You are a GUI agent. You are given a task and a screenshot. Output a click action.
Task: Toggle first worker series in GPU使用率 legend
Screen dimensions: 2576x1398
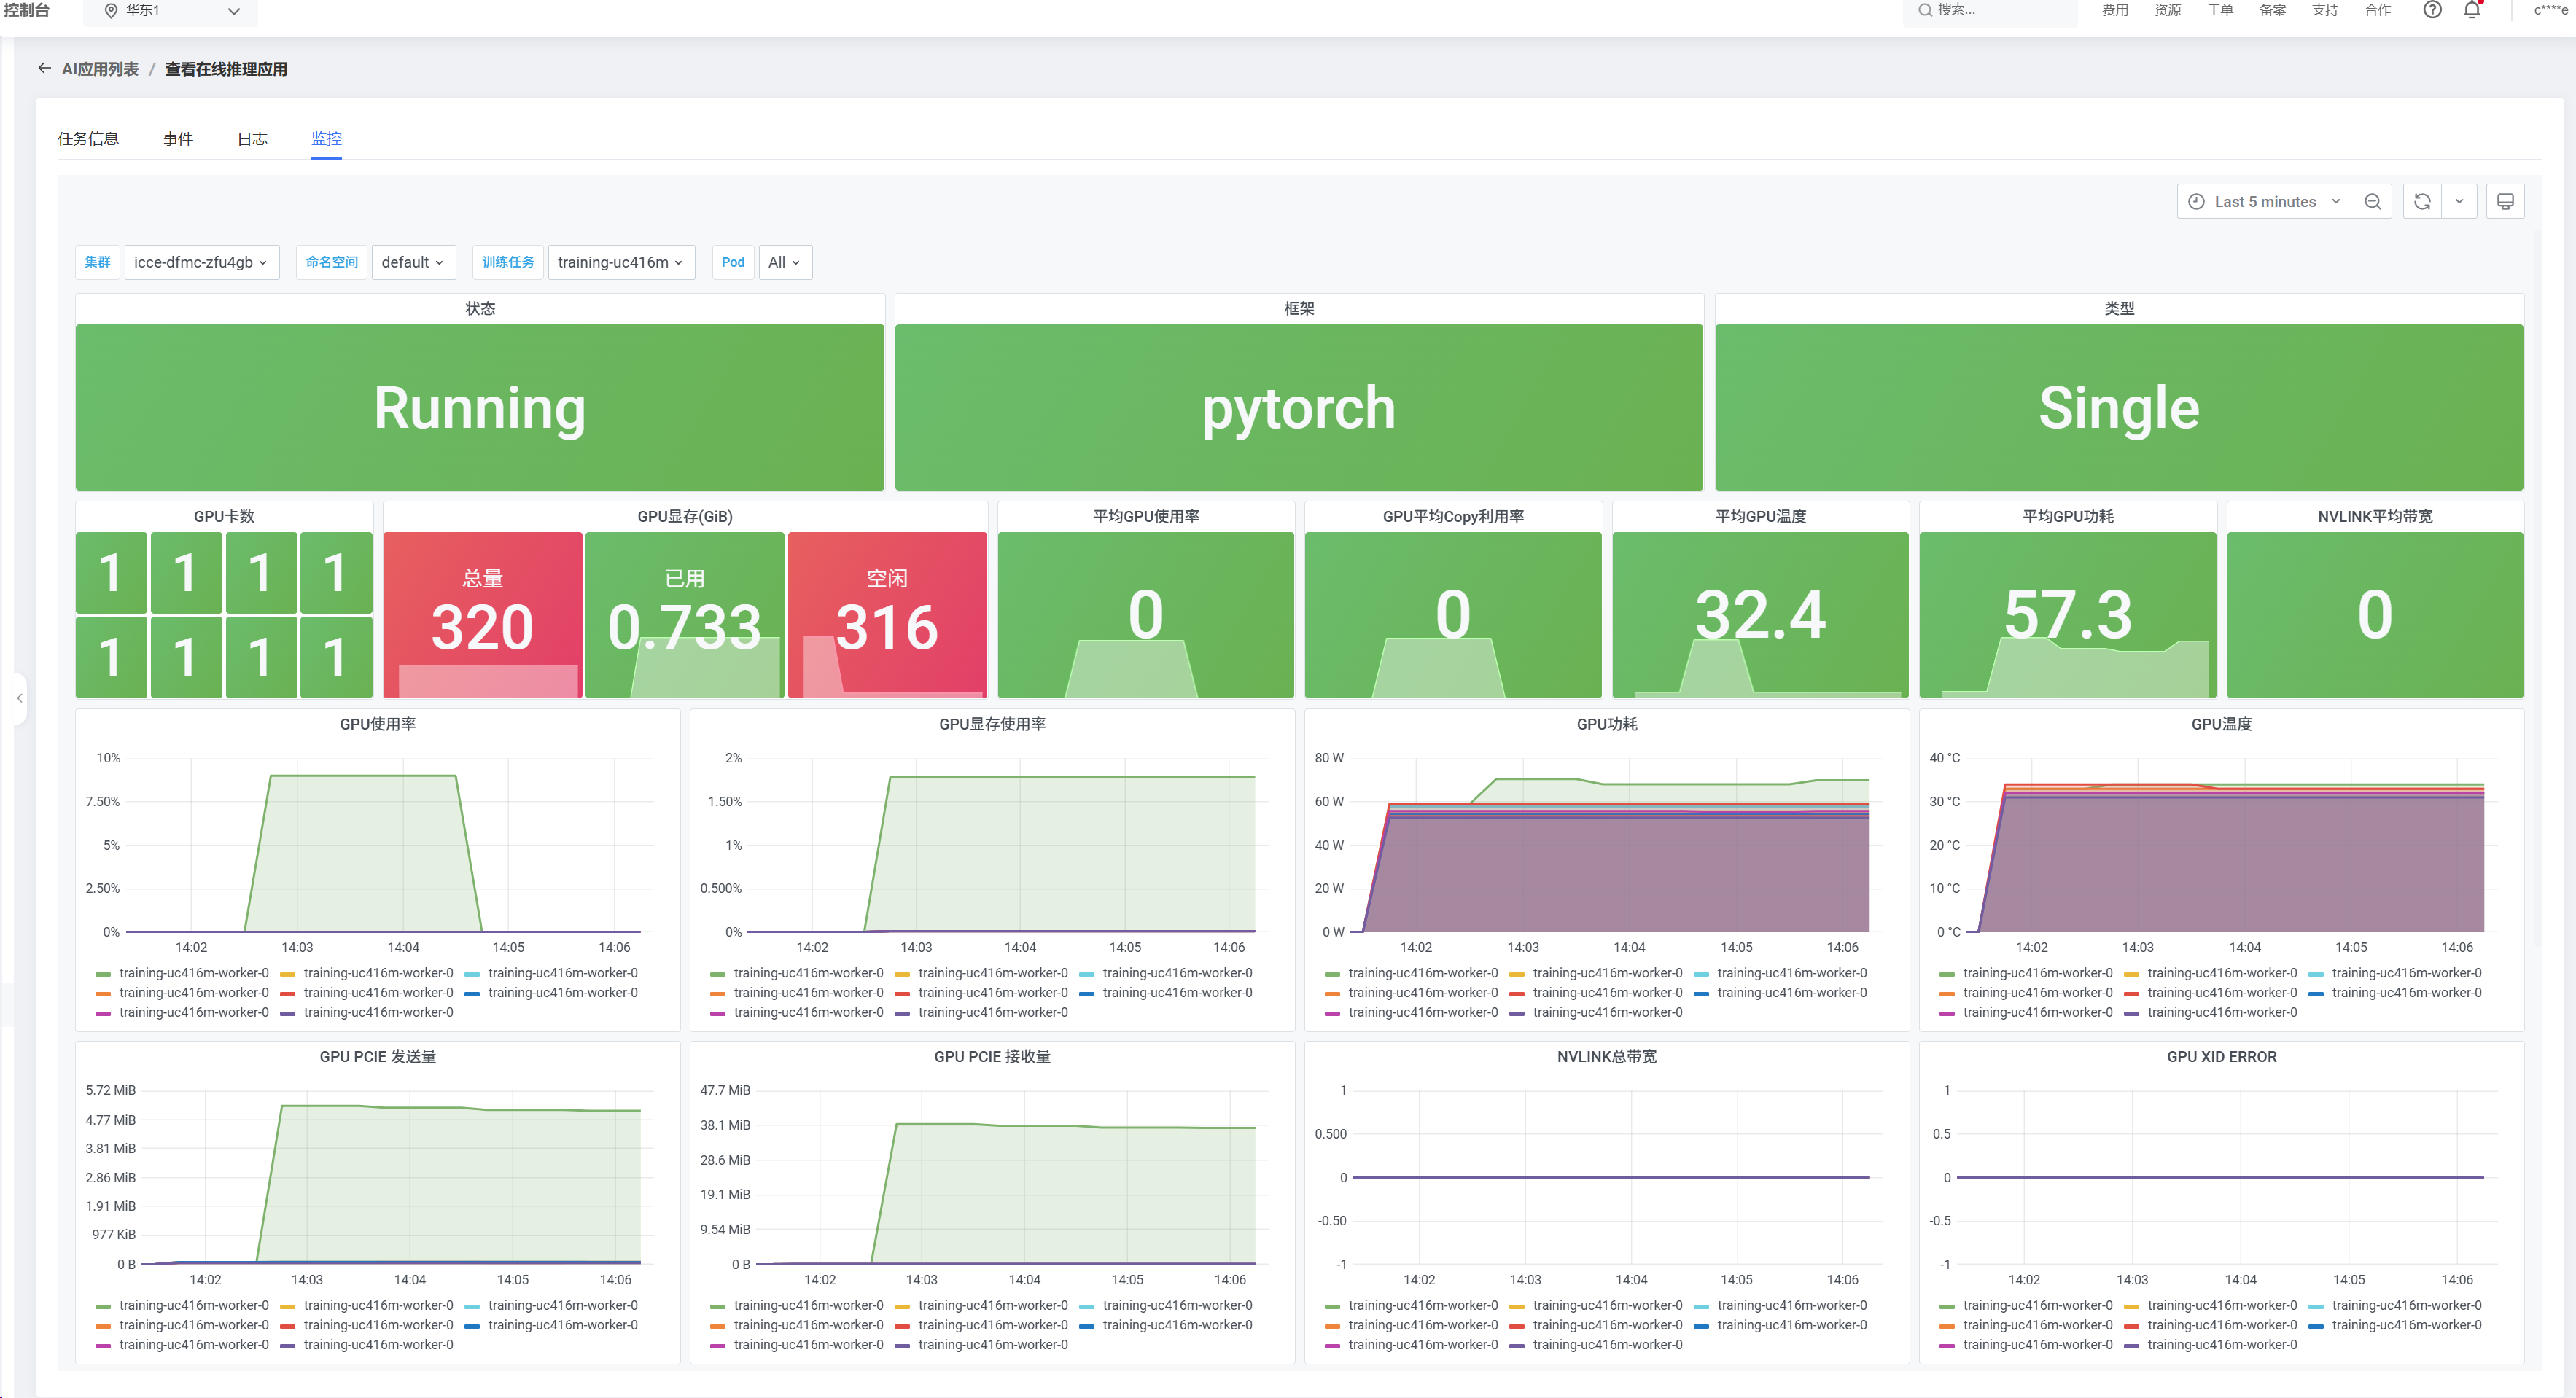coord(193,973)
